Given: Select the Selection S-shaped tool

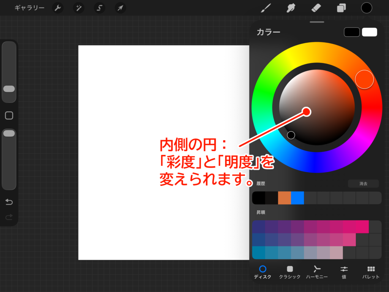Looking at the screenshot, I should [x=100, y=8].
